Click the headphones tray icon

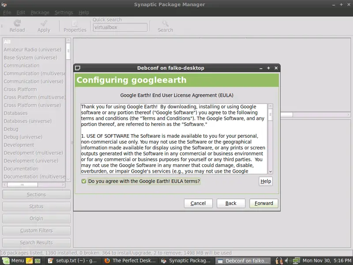279,261
